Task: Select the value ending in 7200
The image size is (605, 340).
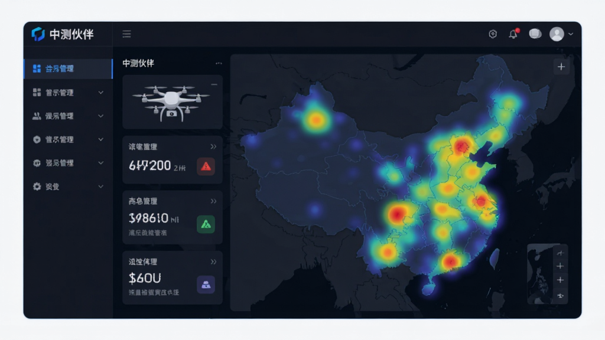Action: (x=149, y=166)
